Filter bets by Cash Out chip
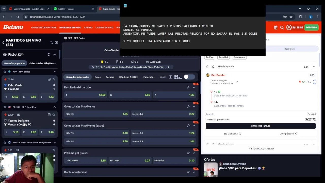Screen dimensions: 325x183 [x=223, y=57]
